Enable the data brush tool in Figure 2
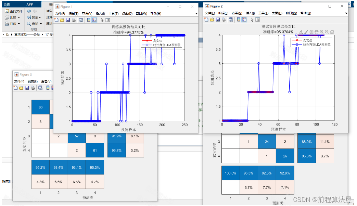This screenshot has width=357, height=206. coord(306,32)
